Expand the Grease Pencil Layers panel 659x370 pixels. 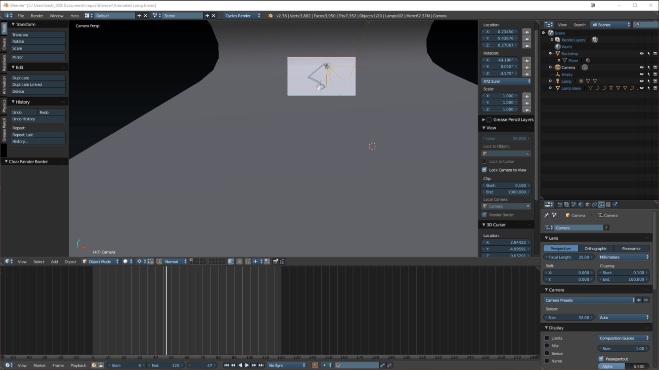483,119
